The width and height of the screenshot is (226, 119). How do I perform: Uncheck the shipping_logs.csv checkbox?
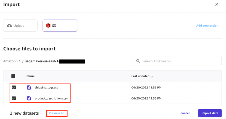14,88
